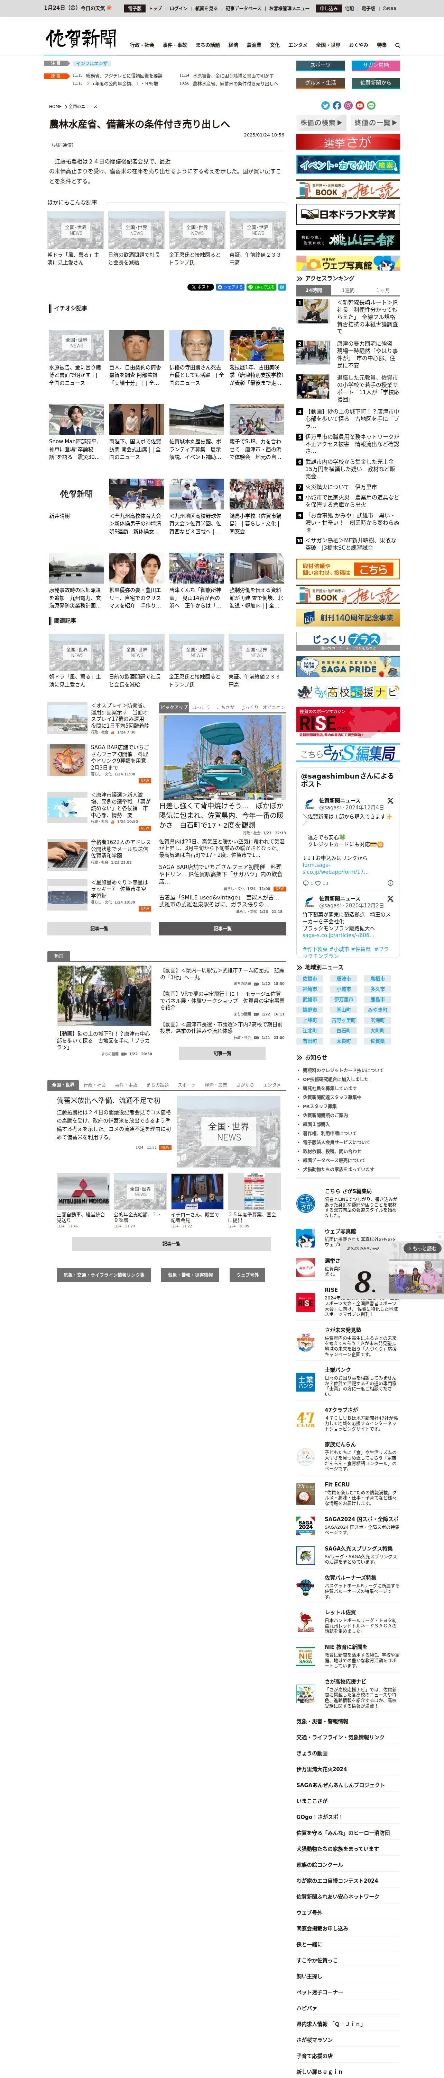Open the エンタメ navigation menu
This screenshot has height=2078, width=444.
297,45
